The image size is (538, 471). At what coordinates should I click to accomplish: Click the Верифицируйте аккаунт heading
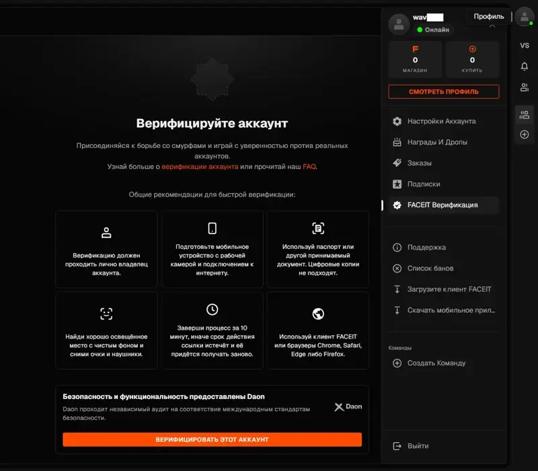point(212,123)
